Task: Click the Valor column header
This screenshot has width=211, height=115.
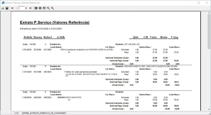Action: click(x=154, y=37)
